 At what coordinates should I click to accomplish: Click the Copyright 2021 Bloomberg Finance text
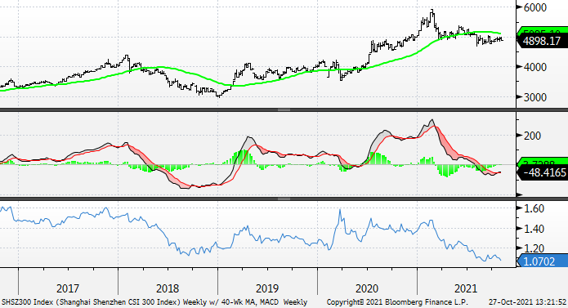coord(397,302)
